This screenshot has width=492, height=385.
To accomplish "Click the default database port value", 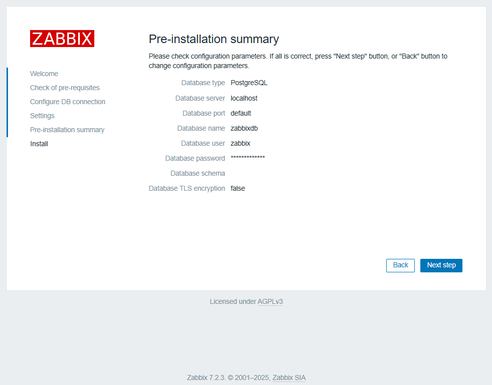I will (x=241, y=114).
